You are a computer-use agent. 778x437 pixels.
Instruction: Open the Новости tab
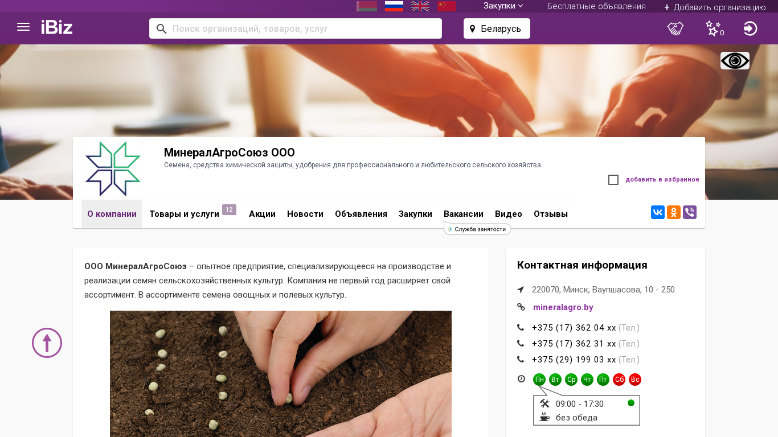(305, 214)
